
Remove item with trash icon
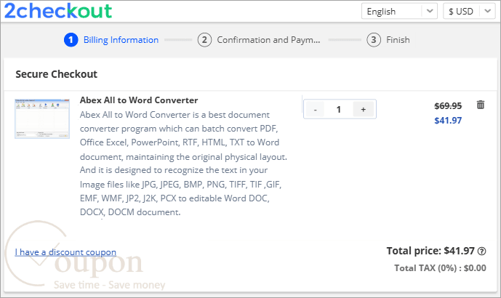point(481,105)
